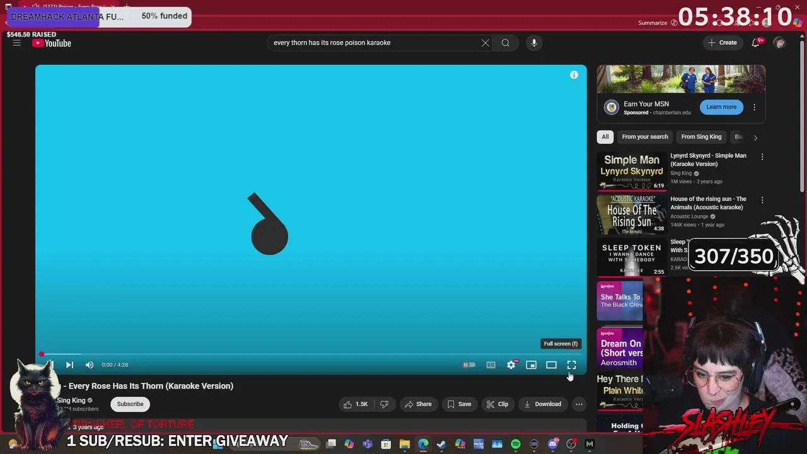The image size is (807, 454).
Task: Open options for House of the rising sun
Action: click(762, 201)
